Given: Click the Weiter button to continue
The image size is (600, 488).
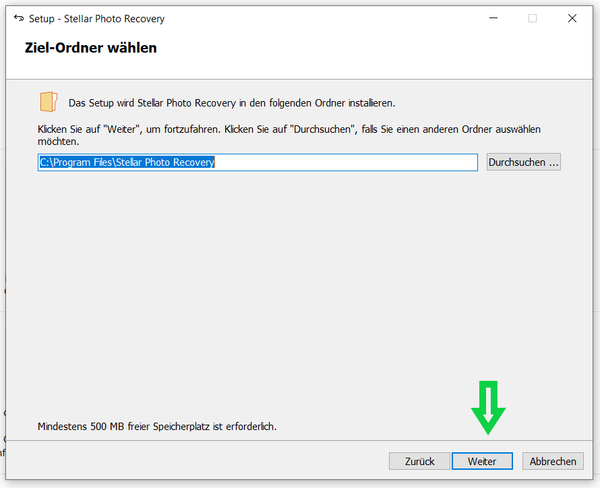Looking at the screenshot, I should (x=482, y=461).
